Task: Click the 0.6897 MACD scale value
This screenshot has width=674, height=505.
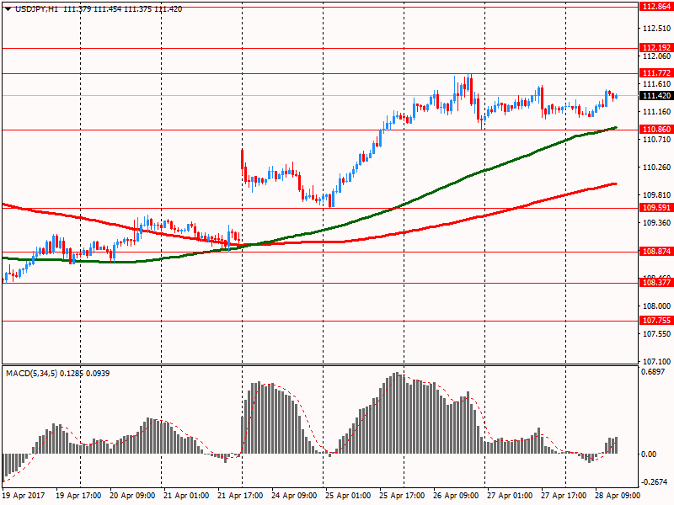Action: [653, 372]
